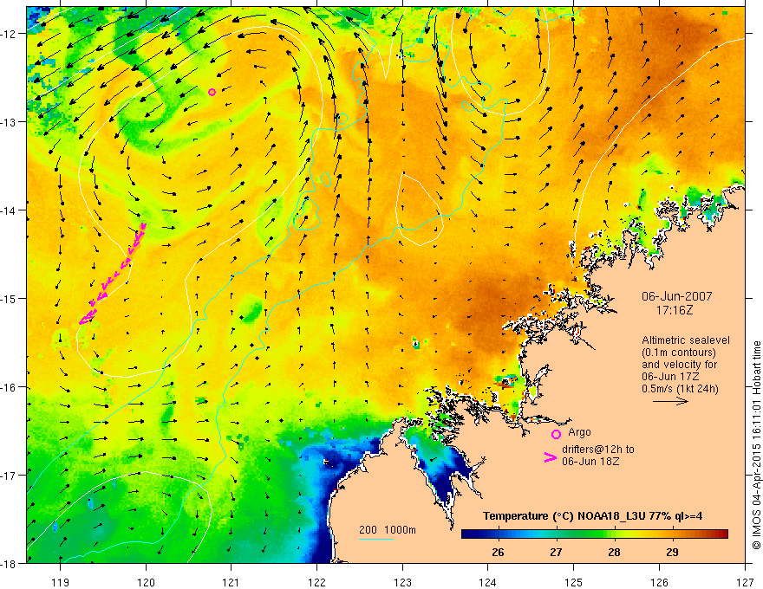Click the latitude label -15

click(x=9, y=298)
